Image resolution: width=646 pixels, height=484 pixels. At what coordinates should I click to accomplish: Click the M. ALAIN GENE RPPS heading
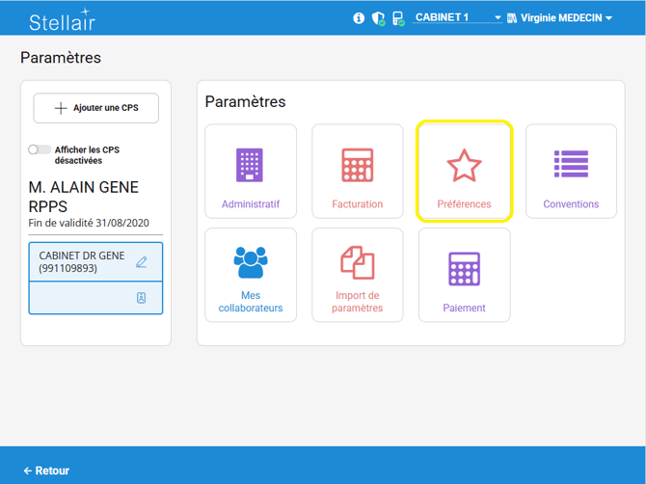pos(84,196)
